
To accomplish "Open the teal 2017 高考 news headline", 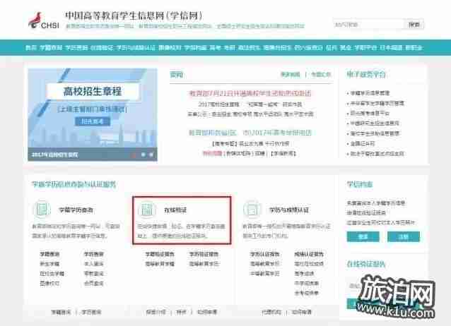I will [250, 133].
